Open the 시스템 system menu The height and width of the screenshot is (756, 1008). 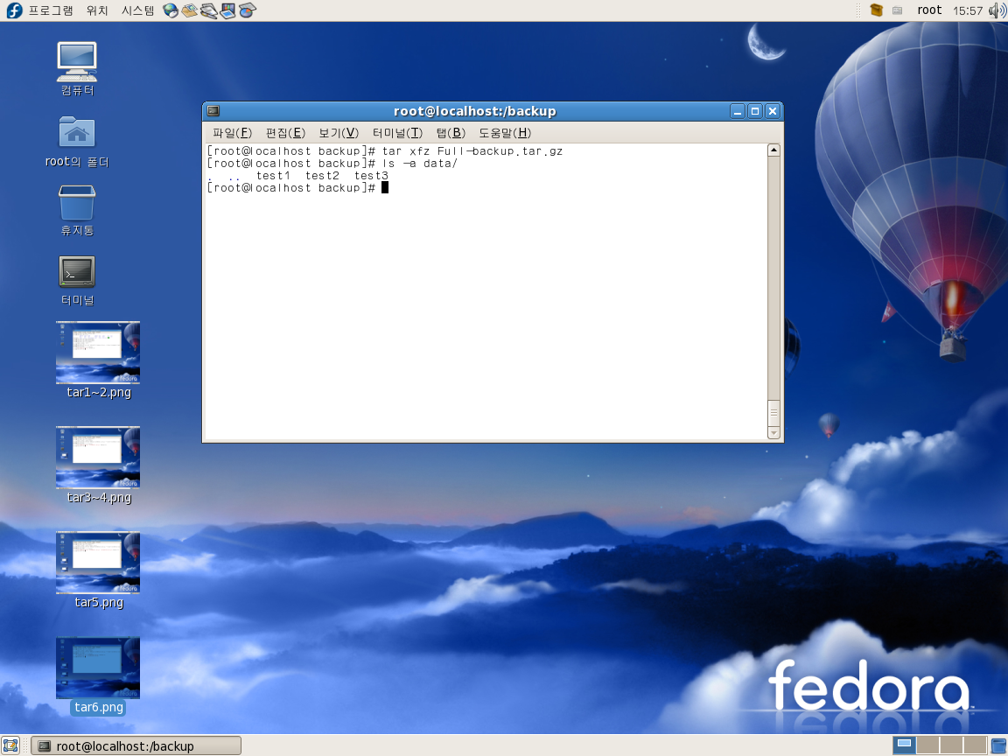tap(137, 10)
